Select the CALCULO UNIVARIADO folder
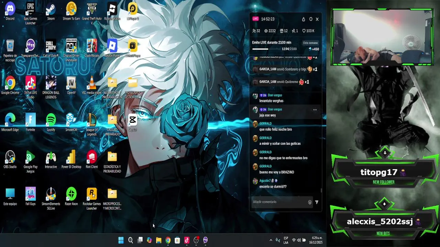440x247 pixels. click(112, 125)
